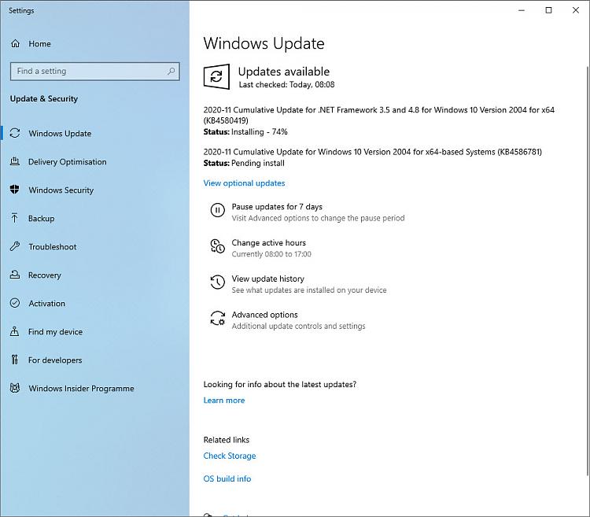Image resolution: width=590 pixels, height=517 pixels.
Task: Click the Find my device icon
Action: coord(15,331)
